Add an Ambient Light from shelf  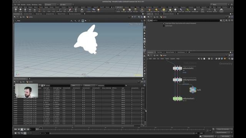[x=195, y=10]
